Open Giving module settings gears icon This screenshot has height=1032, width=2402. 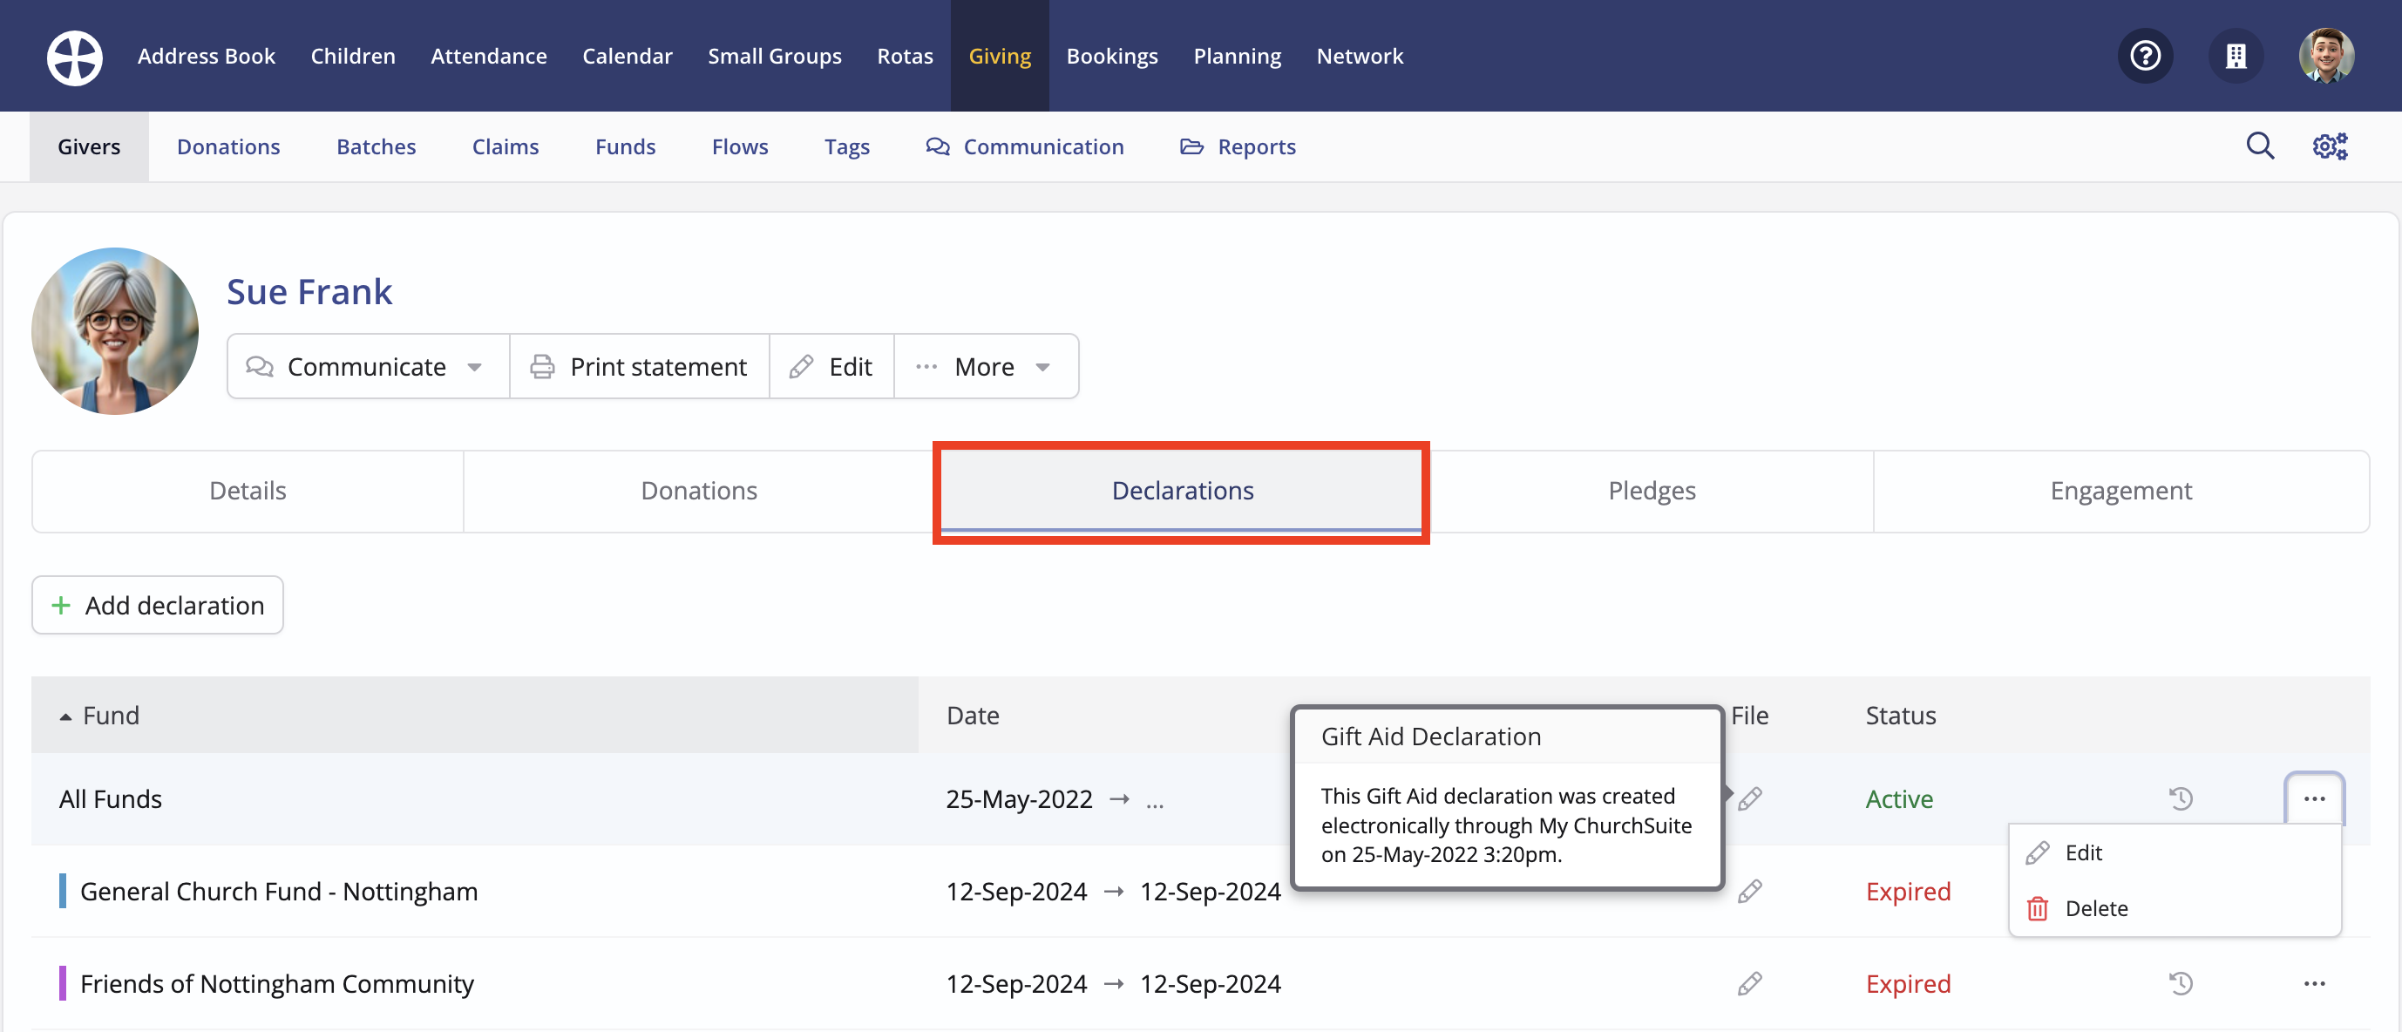tap(2330, 146)
